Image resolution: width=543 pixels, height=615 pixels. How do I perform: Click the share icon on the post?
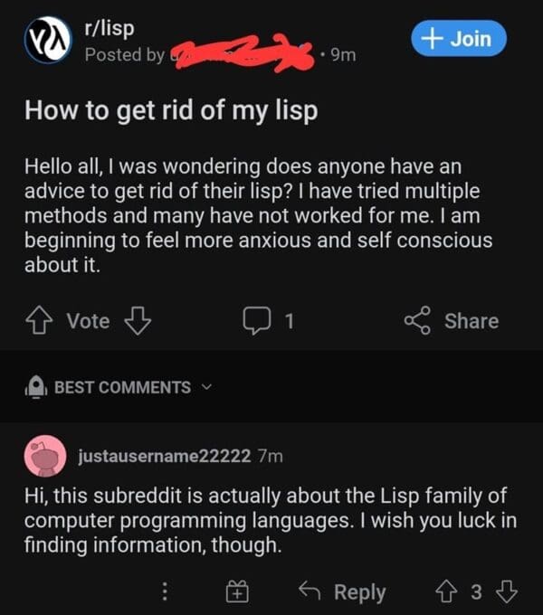[x=418, y=320]
